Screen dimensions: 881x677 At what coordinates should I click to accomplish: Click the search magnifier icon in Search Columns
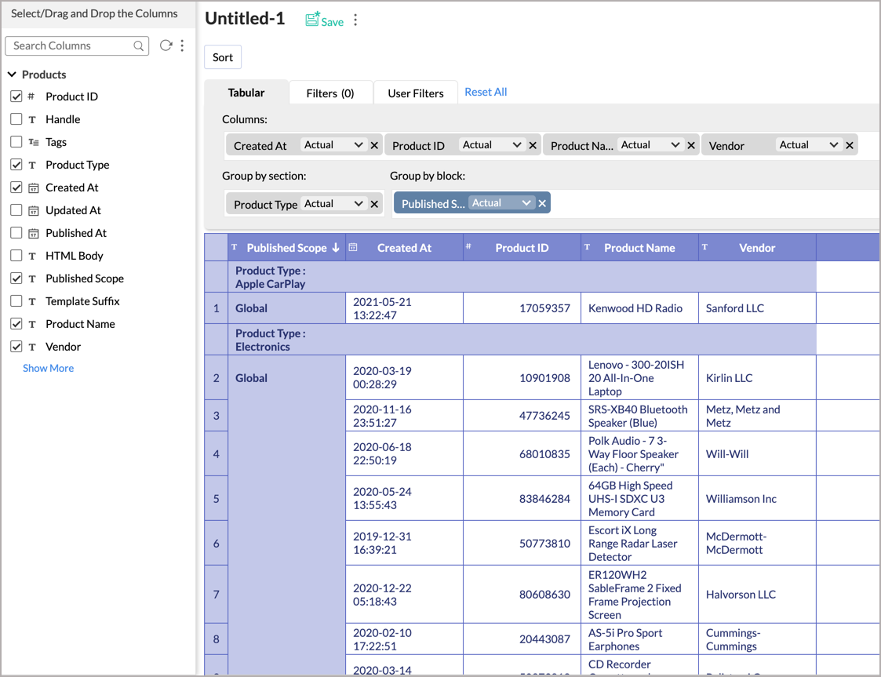139,46
